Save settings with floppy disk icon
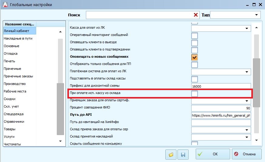Viewport: 265px width, 162px height. point(183,154)
